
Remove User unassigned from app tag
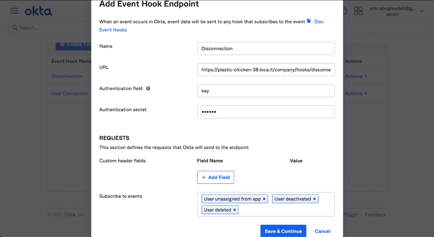[264, 199]
